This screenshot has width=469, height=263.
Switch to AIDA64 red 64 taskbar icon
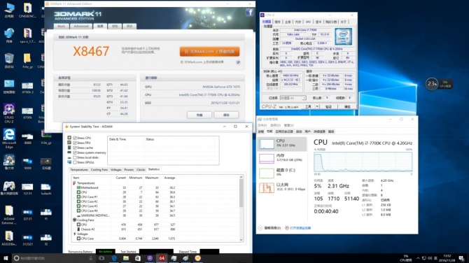point(162,258)
